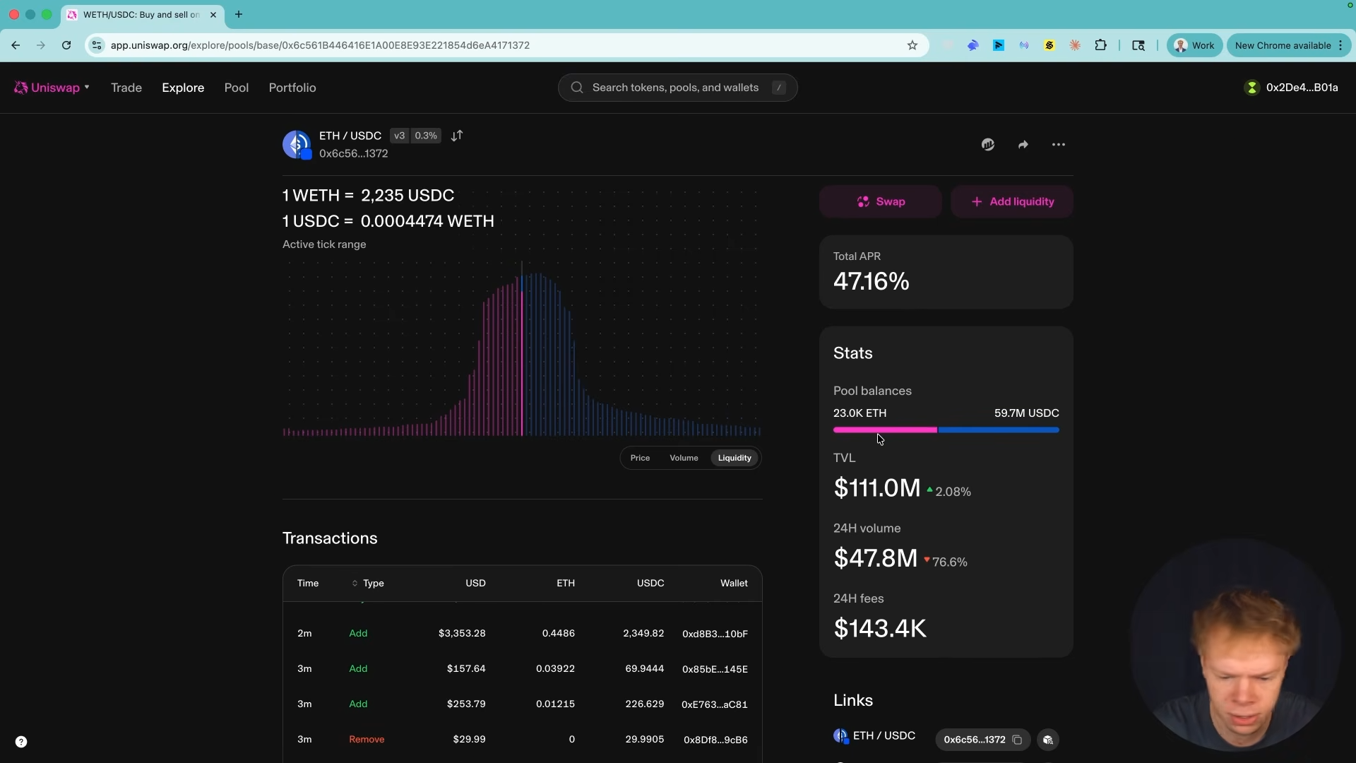Click the $143.4K 24H fees value
Image resolution: width=1356 pixels, height=763 pixels.
880,629
